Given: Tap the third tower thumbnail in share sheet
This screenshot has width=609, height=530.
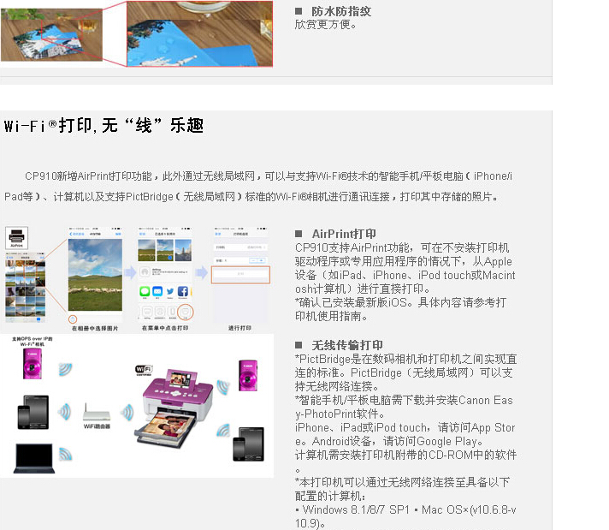Looking at the screenshot, I should (183, 250).
